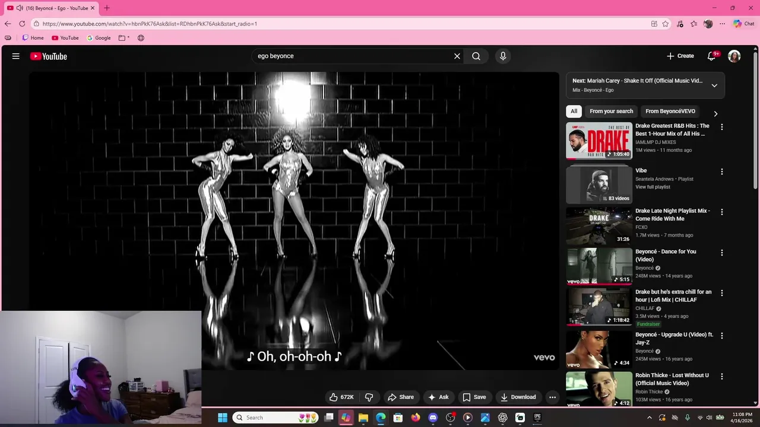
Task: Open File Explorer from the taskbar
Action: [x=363, y=418]
